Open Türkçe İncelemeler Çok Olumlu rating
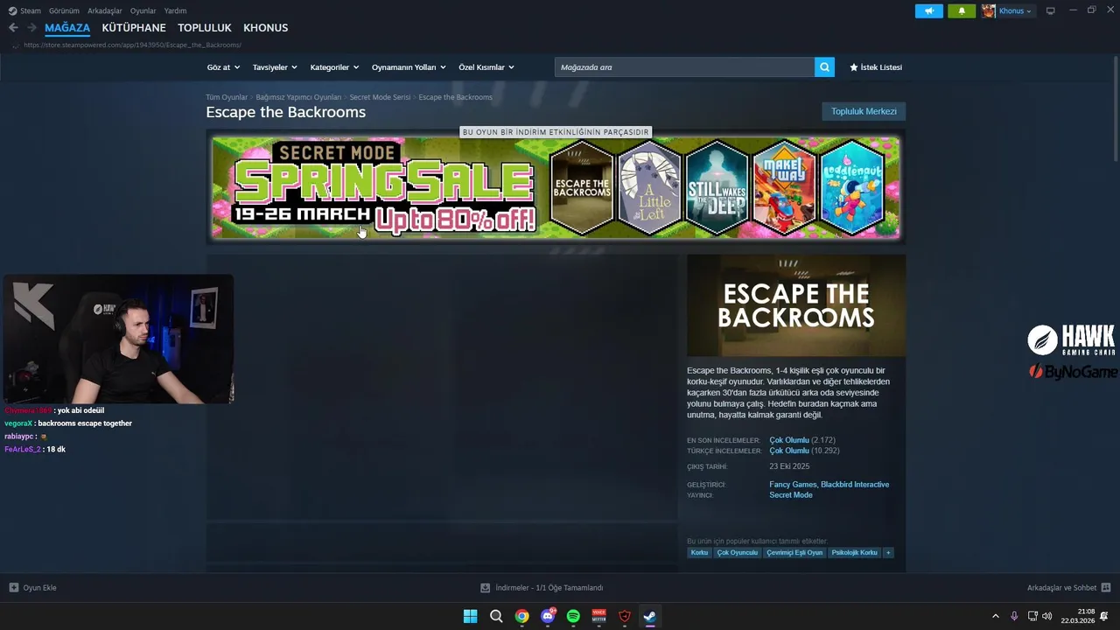1120x630 pixels. (789, 451)
